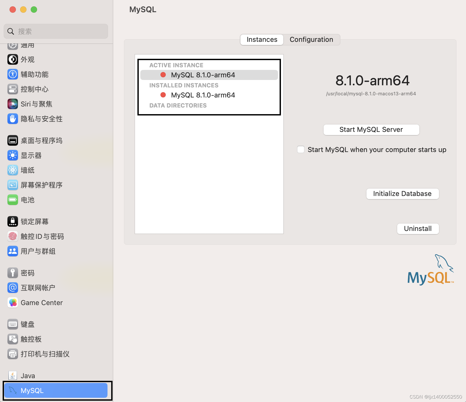Open Lock Screen (锁定屏幕) icon

(13, 222)
